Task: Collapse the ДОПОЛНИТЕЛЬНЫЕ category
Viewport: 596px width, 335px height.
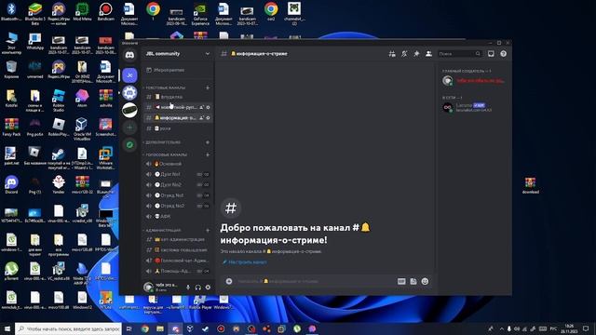Action: tap(163, 142)
